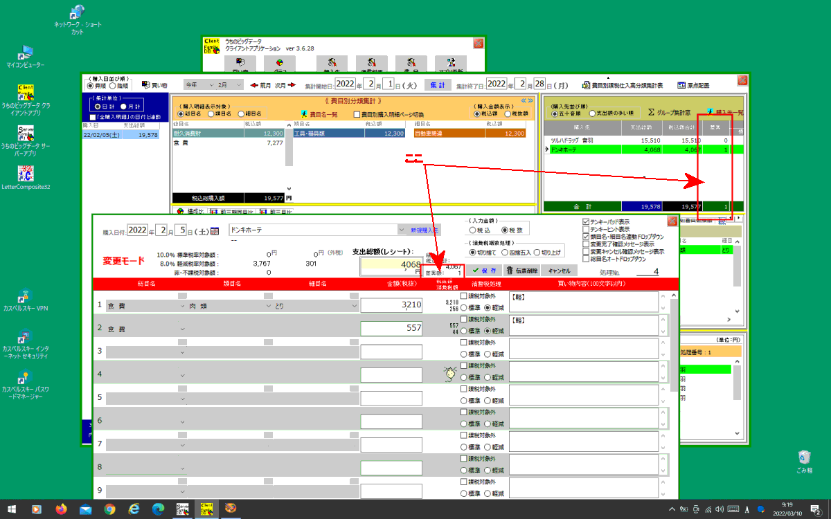
Task: Open the calendar picker beside purchase date
Action: click(215, 230)
